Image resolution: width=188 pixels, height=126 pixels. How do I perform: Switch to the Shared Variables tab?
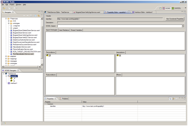point(76,30)
